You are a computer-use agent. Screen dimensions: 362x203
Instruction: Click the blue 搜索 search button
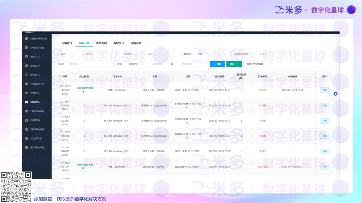(x=217, y=64)
